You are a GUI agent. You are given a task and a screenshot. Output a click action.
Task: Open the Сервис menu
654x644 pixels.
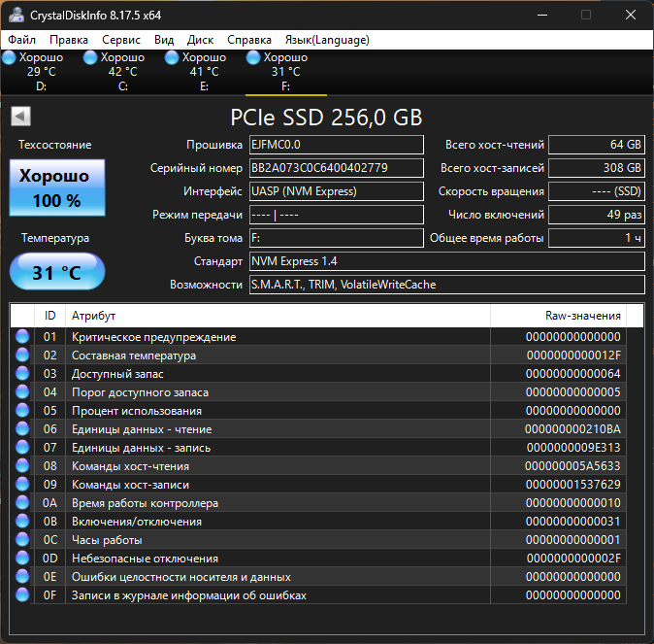(x=121, y=40)
